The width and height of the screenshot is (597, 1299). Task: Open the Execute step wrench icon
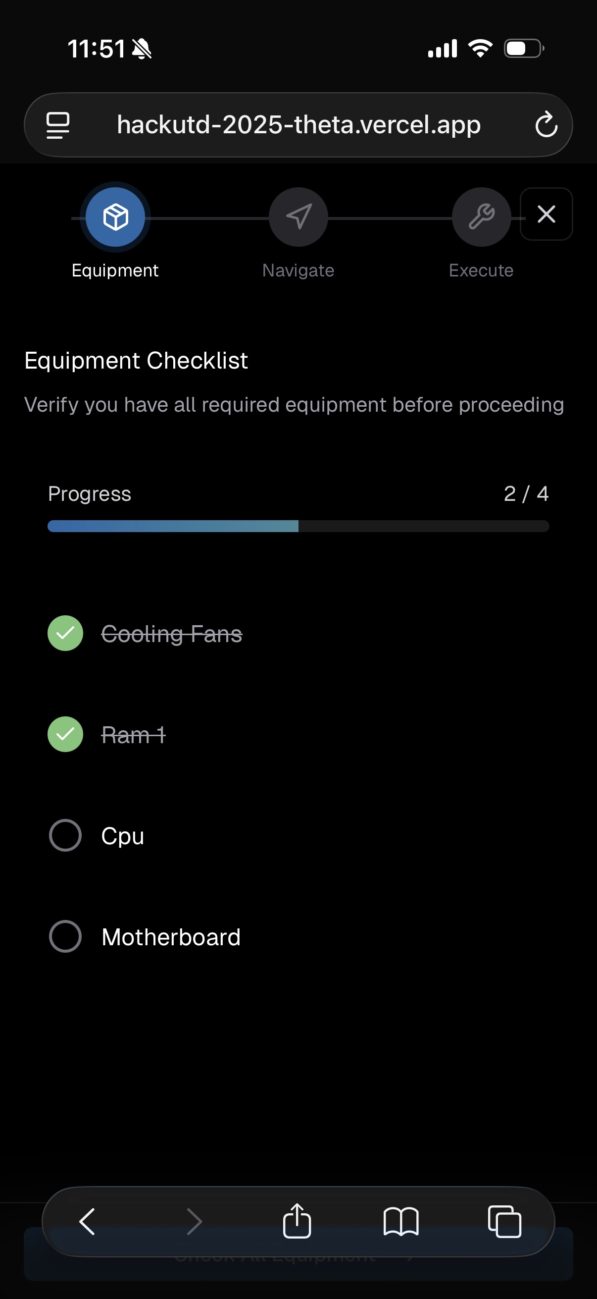point(481,217)
